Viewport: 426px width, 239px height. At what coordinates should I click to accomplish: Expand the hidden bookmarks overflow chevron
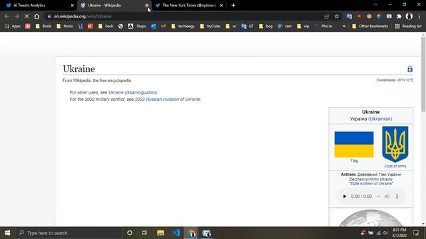[x=343, y=27]
